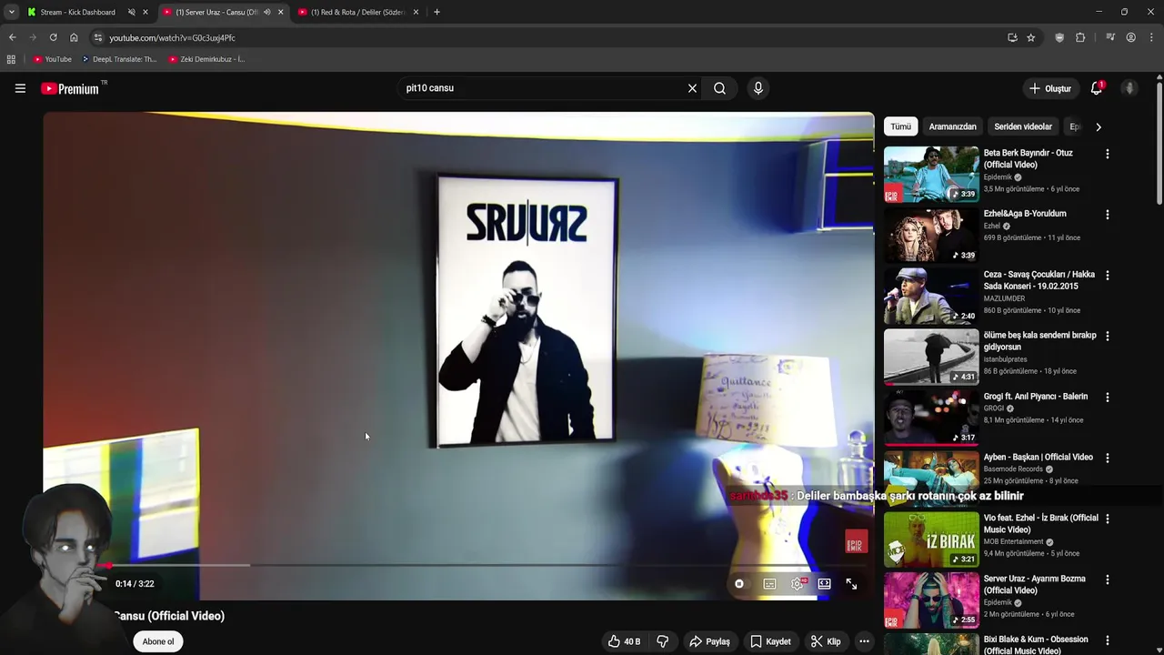Open Zeki Demirkubuz bookmark
Viewport: 1164px width, 655px height.
[206, 59]
